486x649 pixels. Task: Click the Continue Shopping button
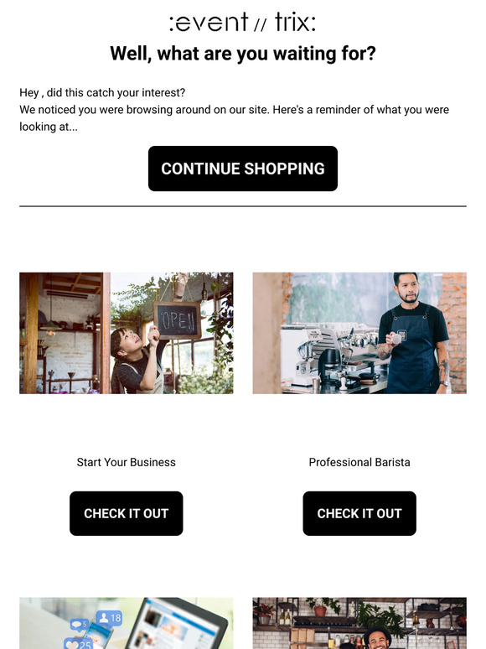point(243,169)
